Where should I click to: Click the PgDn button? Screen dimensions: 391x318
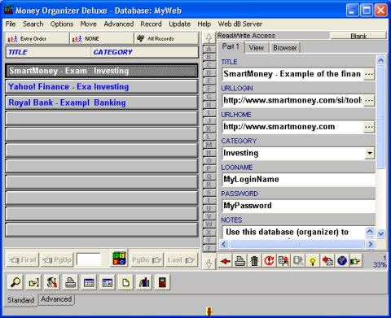147,260
